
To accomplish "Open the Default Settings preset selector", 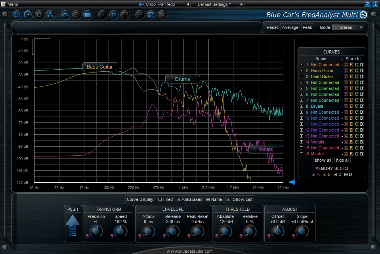I will click(214, 4).
